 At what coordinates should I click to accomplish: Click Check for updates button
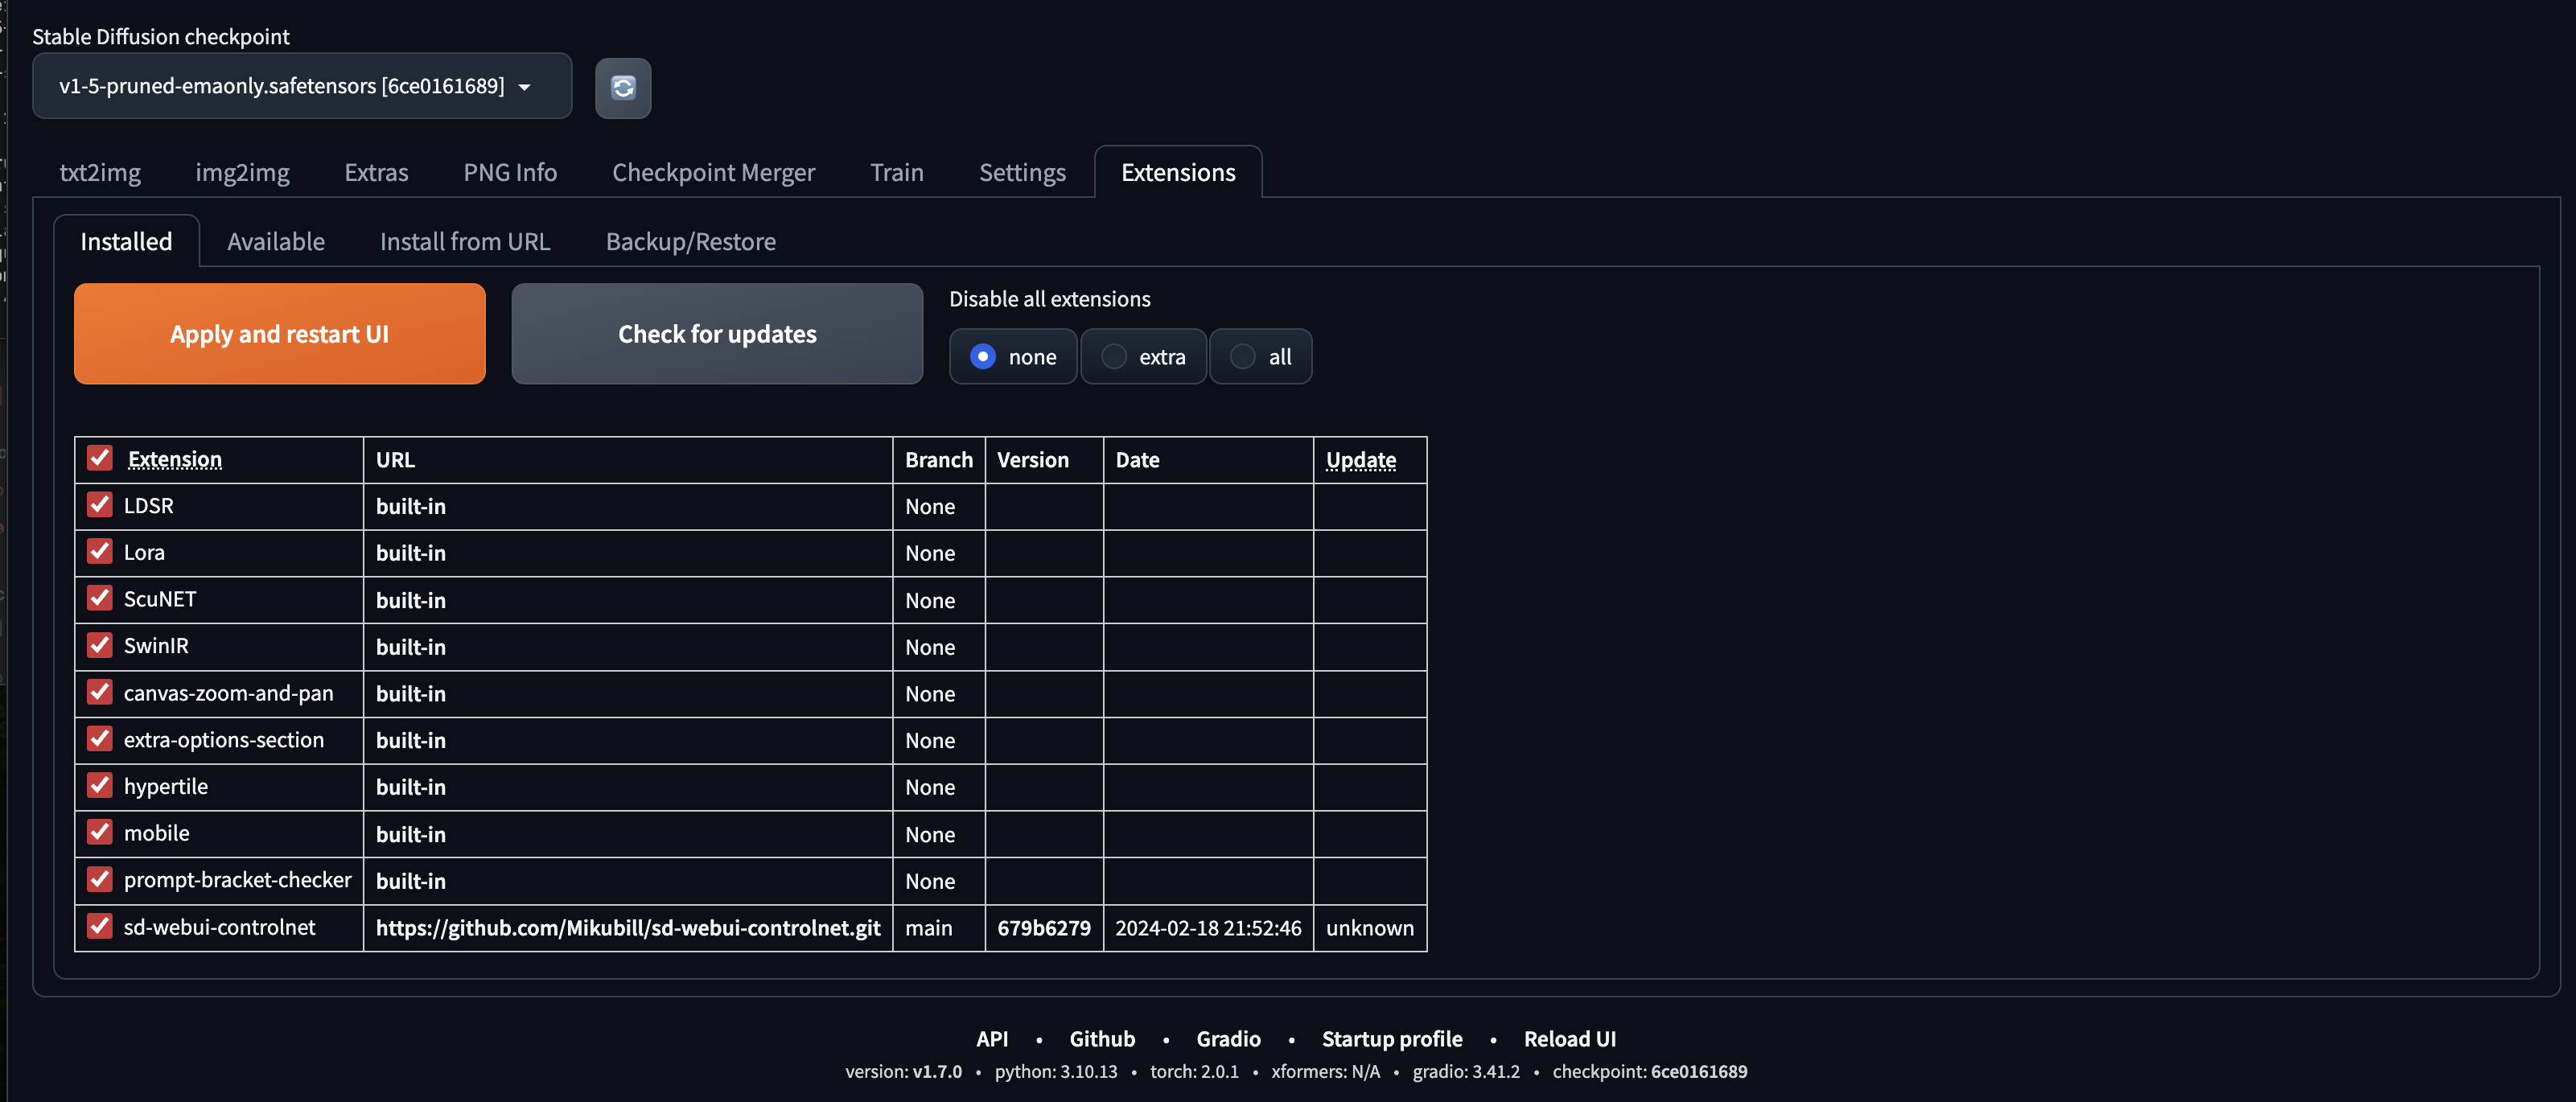click(716, 334)
